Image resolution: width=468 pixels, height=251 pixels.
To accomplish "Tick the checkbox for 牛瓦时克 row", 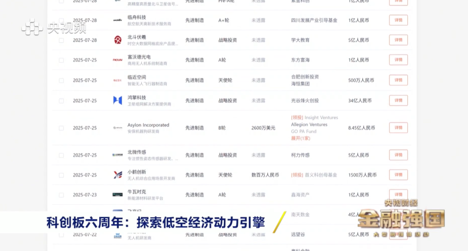I will 61,195.
